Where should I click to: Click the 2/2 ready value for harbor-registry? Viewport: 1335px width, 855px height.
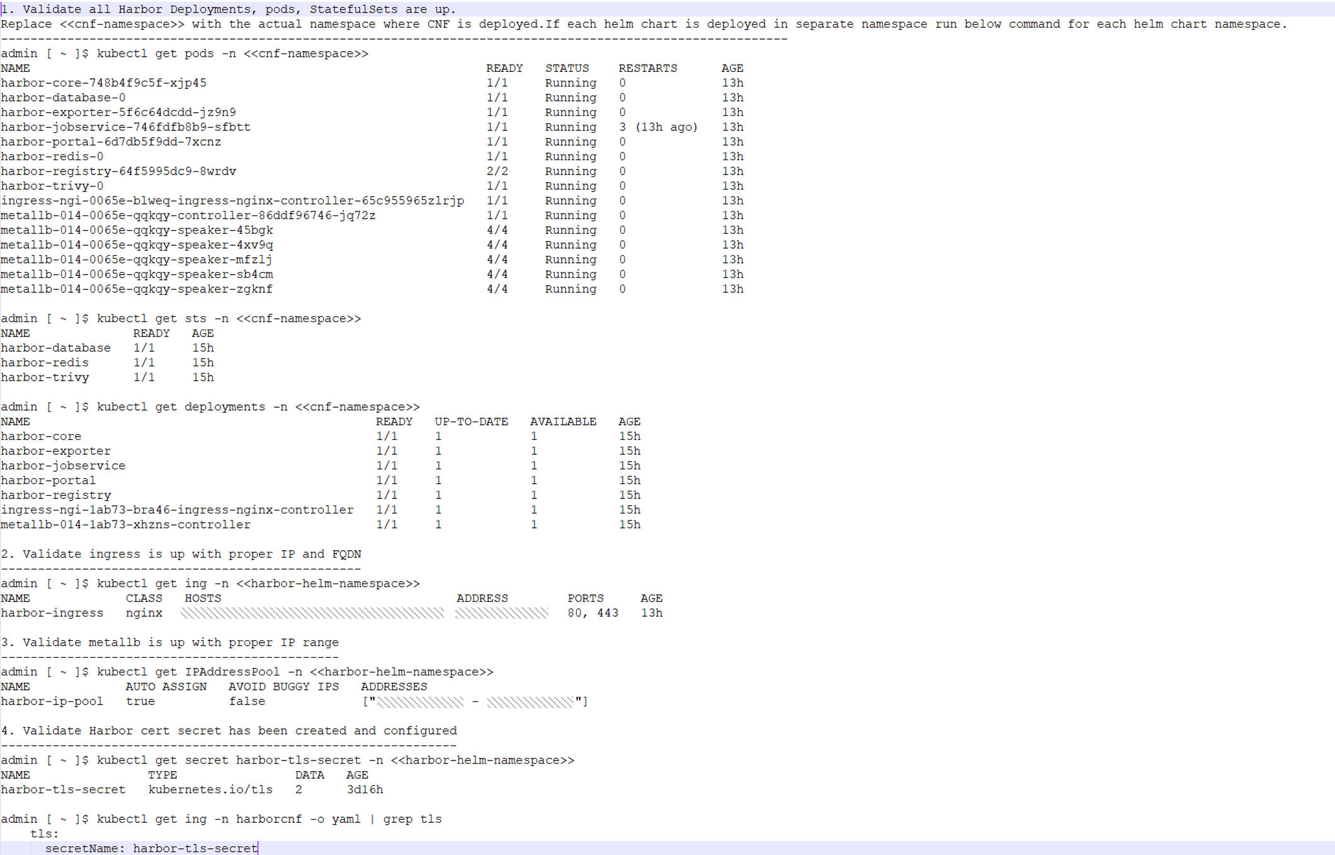pos(497,171)
